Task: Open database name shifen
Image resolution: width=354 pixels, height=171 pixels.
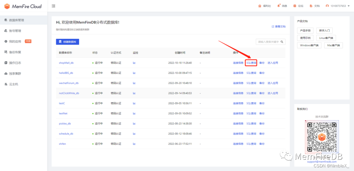Action: pyautogui.click(x=62, y=144)
